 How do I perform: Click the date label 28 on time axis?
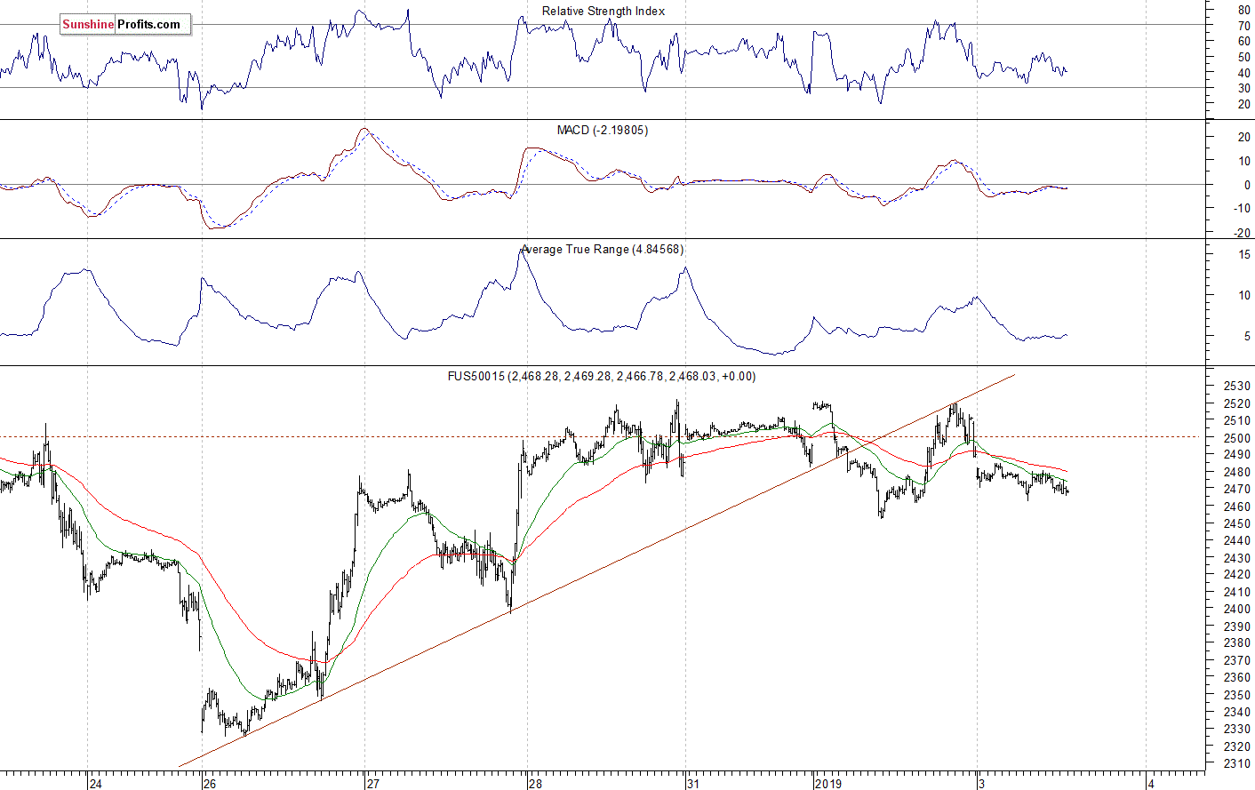pyautogui.click(x=535, y=784)
